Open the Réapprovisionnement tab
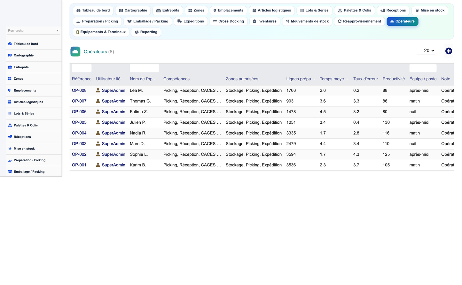 click(359, 21)
